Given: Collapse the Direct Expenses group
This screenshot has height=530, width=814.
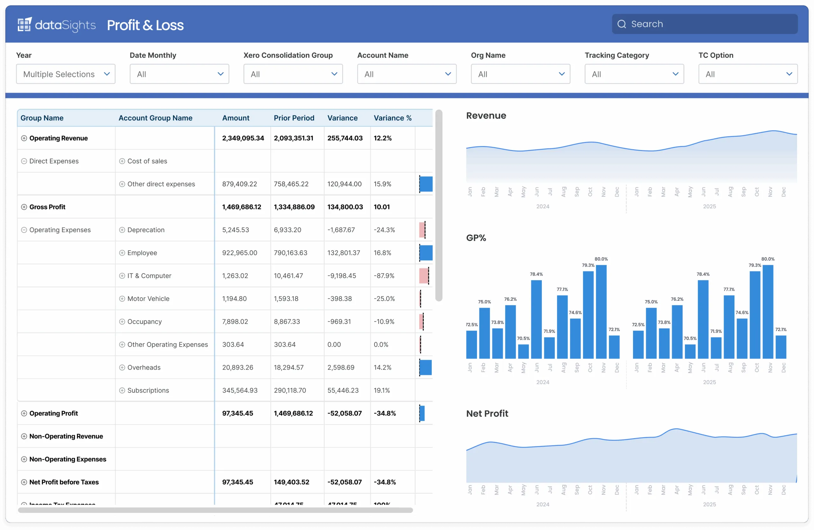Looking at the screenshot, I should tap(24, 161).
